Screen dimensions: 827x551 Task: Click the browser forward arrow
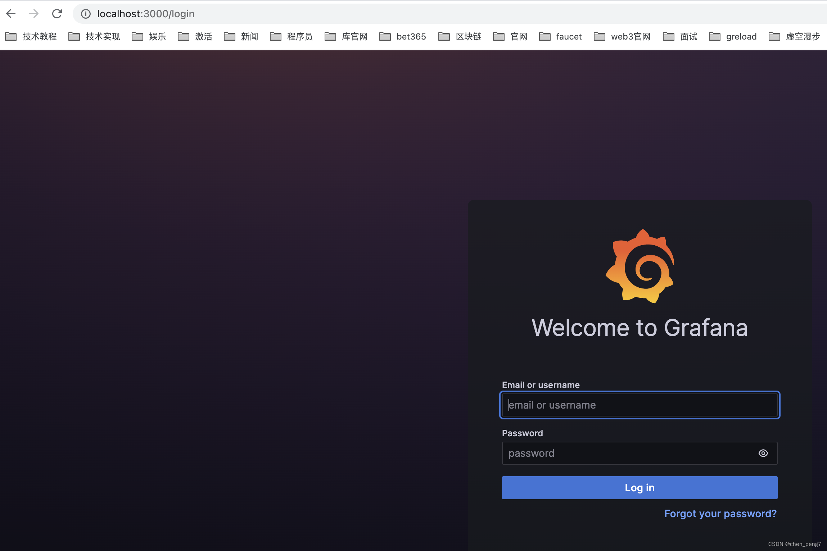point(34,14)
